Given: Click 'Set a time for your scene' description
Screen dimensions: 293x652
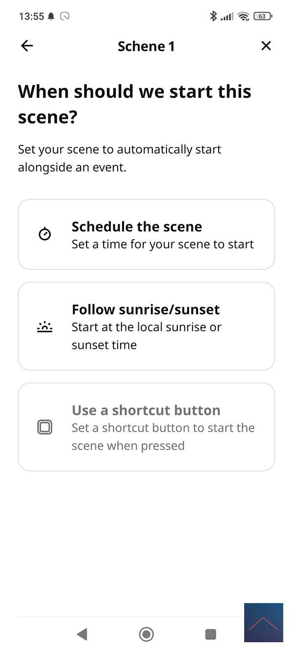Looking at the screenshot, I should pyautogui.click(x=163, y=244).
